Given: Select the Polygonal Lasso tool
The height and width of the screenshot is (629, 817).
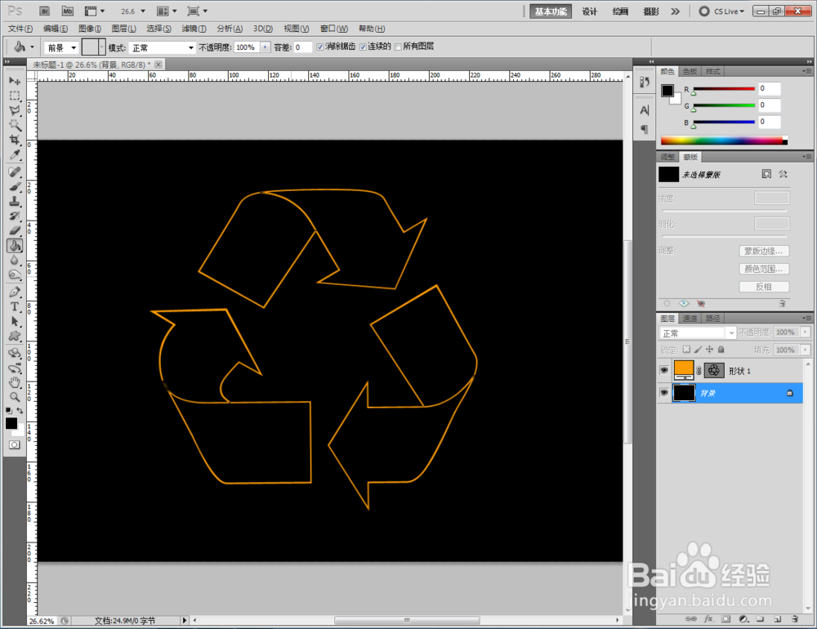Looking at the screenshot, I should (x=15, y=110).
